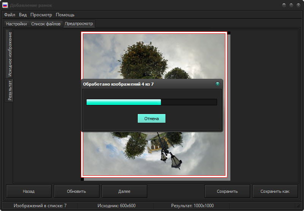Image resolution: width=304 pixels, height=211 pixels.
Task: Open the Просмотр menu
Action: click(41, 15)
